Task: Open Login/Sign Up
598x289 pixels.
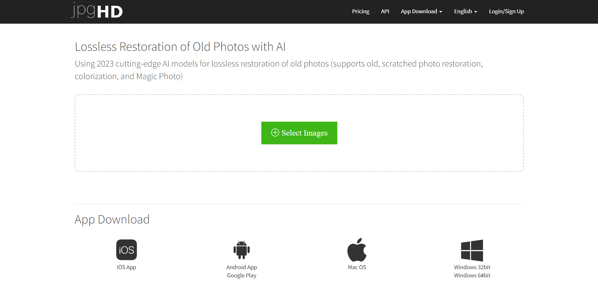Action: (506, 11)
